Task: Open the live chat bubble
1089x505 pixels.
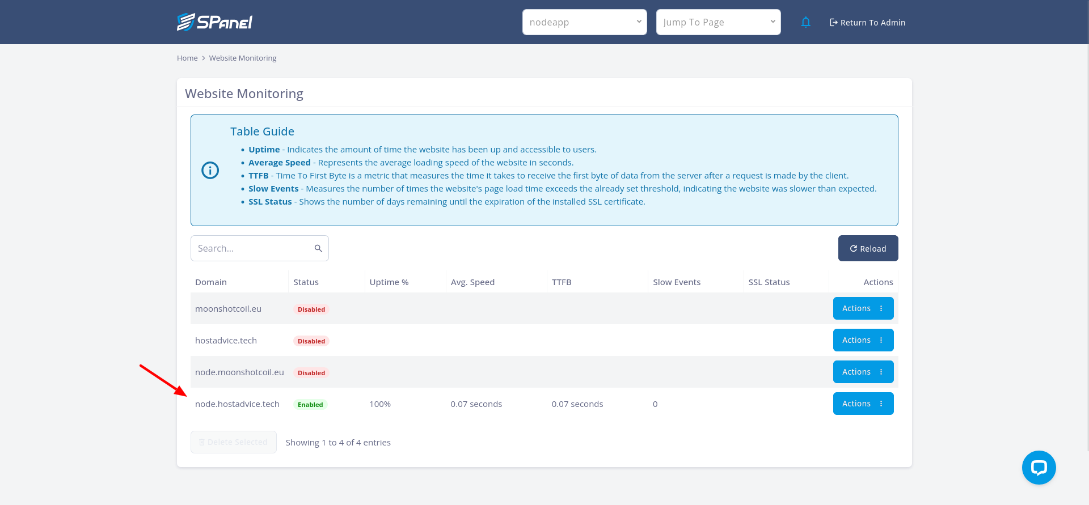Action: [1039, 468]
